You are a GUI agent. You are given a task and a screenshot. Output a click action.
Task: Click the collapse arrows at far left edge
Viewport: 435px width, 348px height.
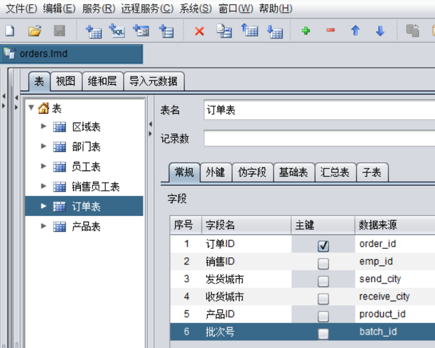pos(4,101)
